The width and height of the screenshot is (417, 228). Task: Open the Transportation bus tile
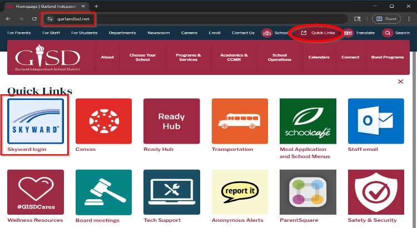[x=240, y=121]
